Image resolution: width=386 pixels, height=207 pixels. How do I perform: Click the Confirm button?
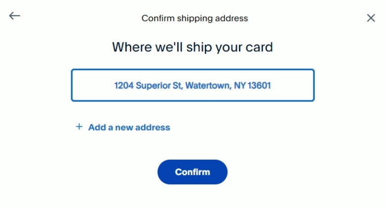pyautogui.click(x=192, y=172)
